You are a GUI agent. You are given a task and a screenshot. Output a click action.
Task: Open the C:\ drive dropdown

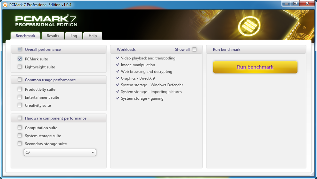point(60,152)
